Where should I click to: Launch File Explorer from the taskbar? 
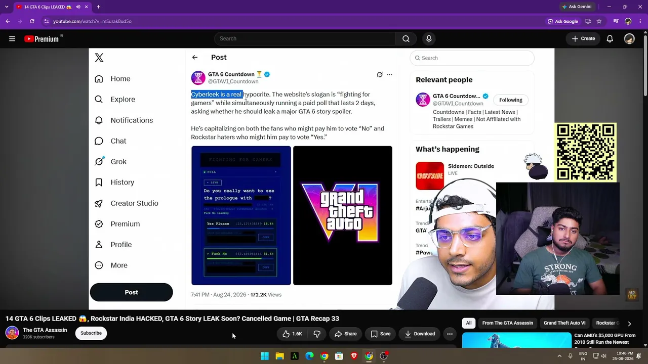tap(279, 356)
